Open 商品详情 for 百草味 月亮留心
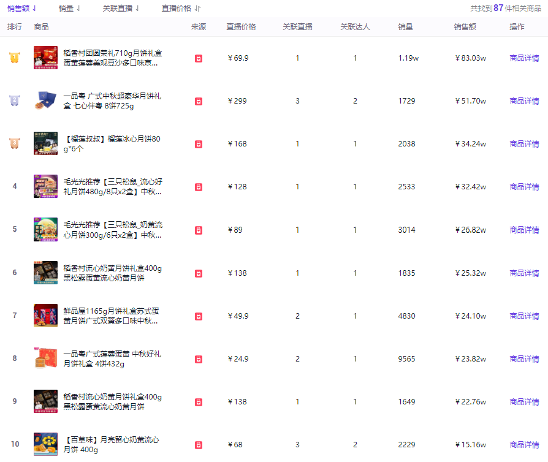This screenshot has width=548, height=462. pos(524,444)
